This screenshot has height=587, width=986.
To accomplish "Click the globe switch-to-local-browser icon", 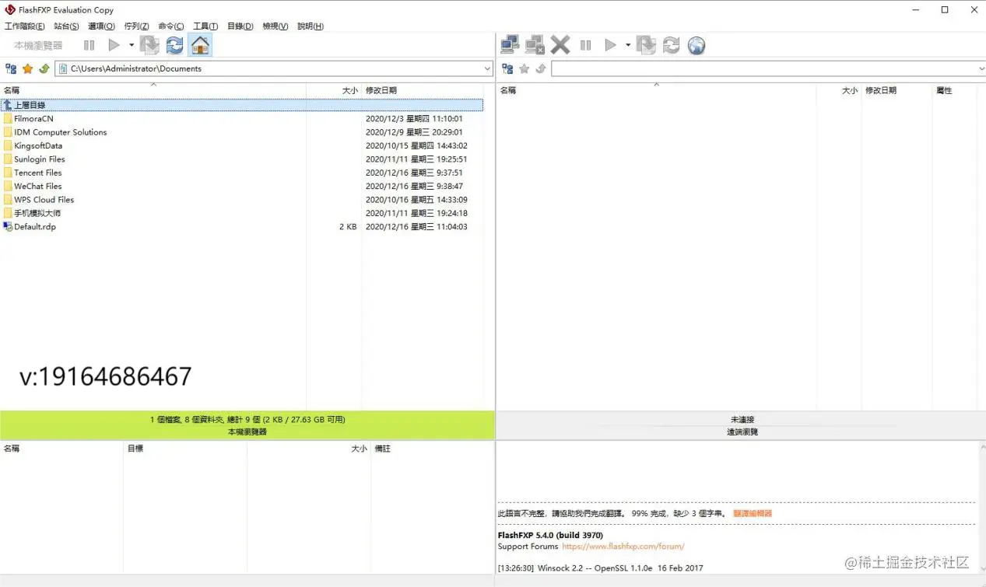I will click(x=697, y=45).
